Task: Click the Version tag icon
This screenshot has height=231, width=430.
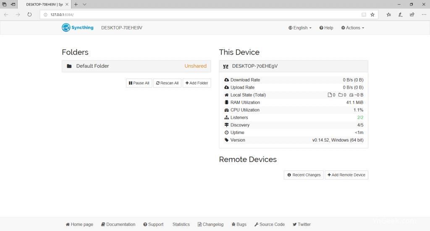Action: [x=226, y=140]
